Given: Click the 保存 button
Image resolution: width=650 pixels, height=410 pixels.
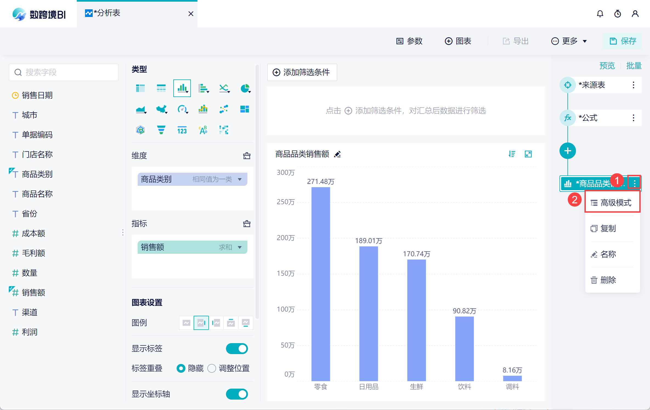Looking at the screenshot, I should 623,41.
